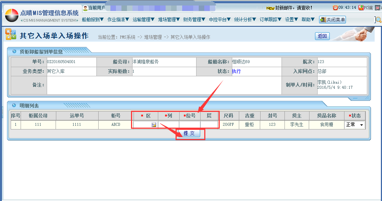
Task: Click the PC端 download icon
Action: (x=361, y=8)
